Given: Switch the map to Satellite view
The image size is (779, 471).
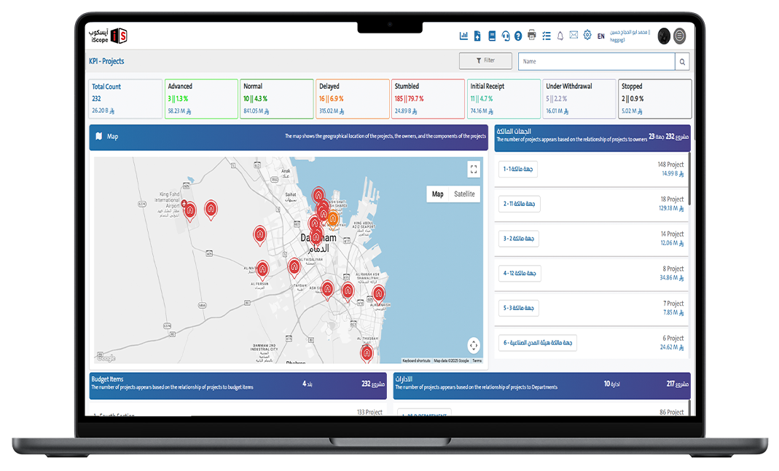Looking at the screenshot, I should click(x=464, y=194).
